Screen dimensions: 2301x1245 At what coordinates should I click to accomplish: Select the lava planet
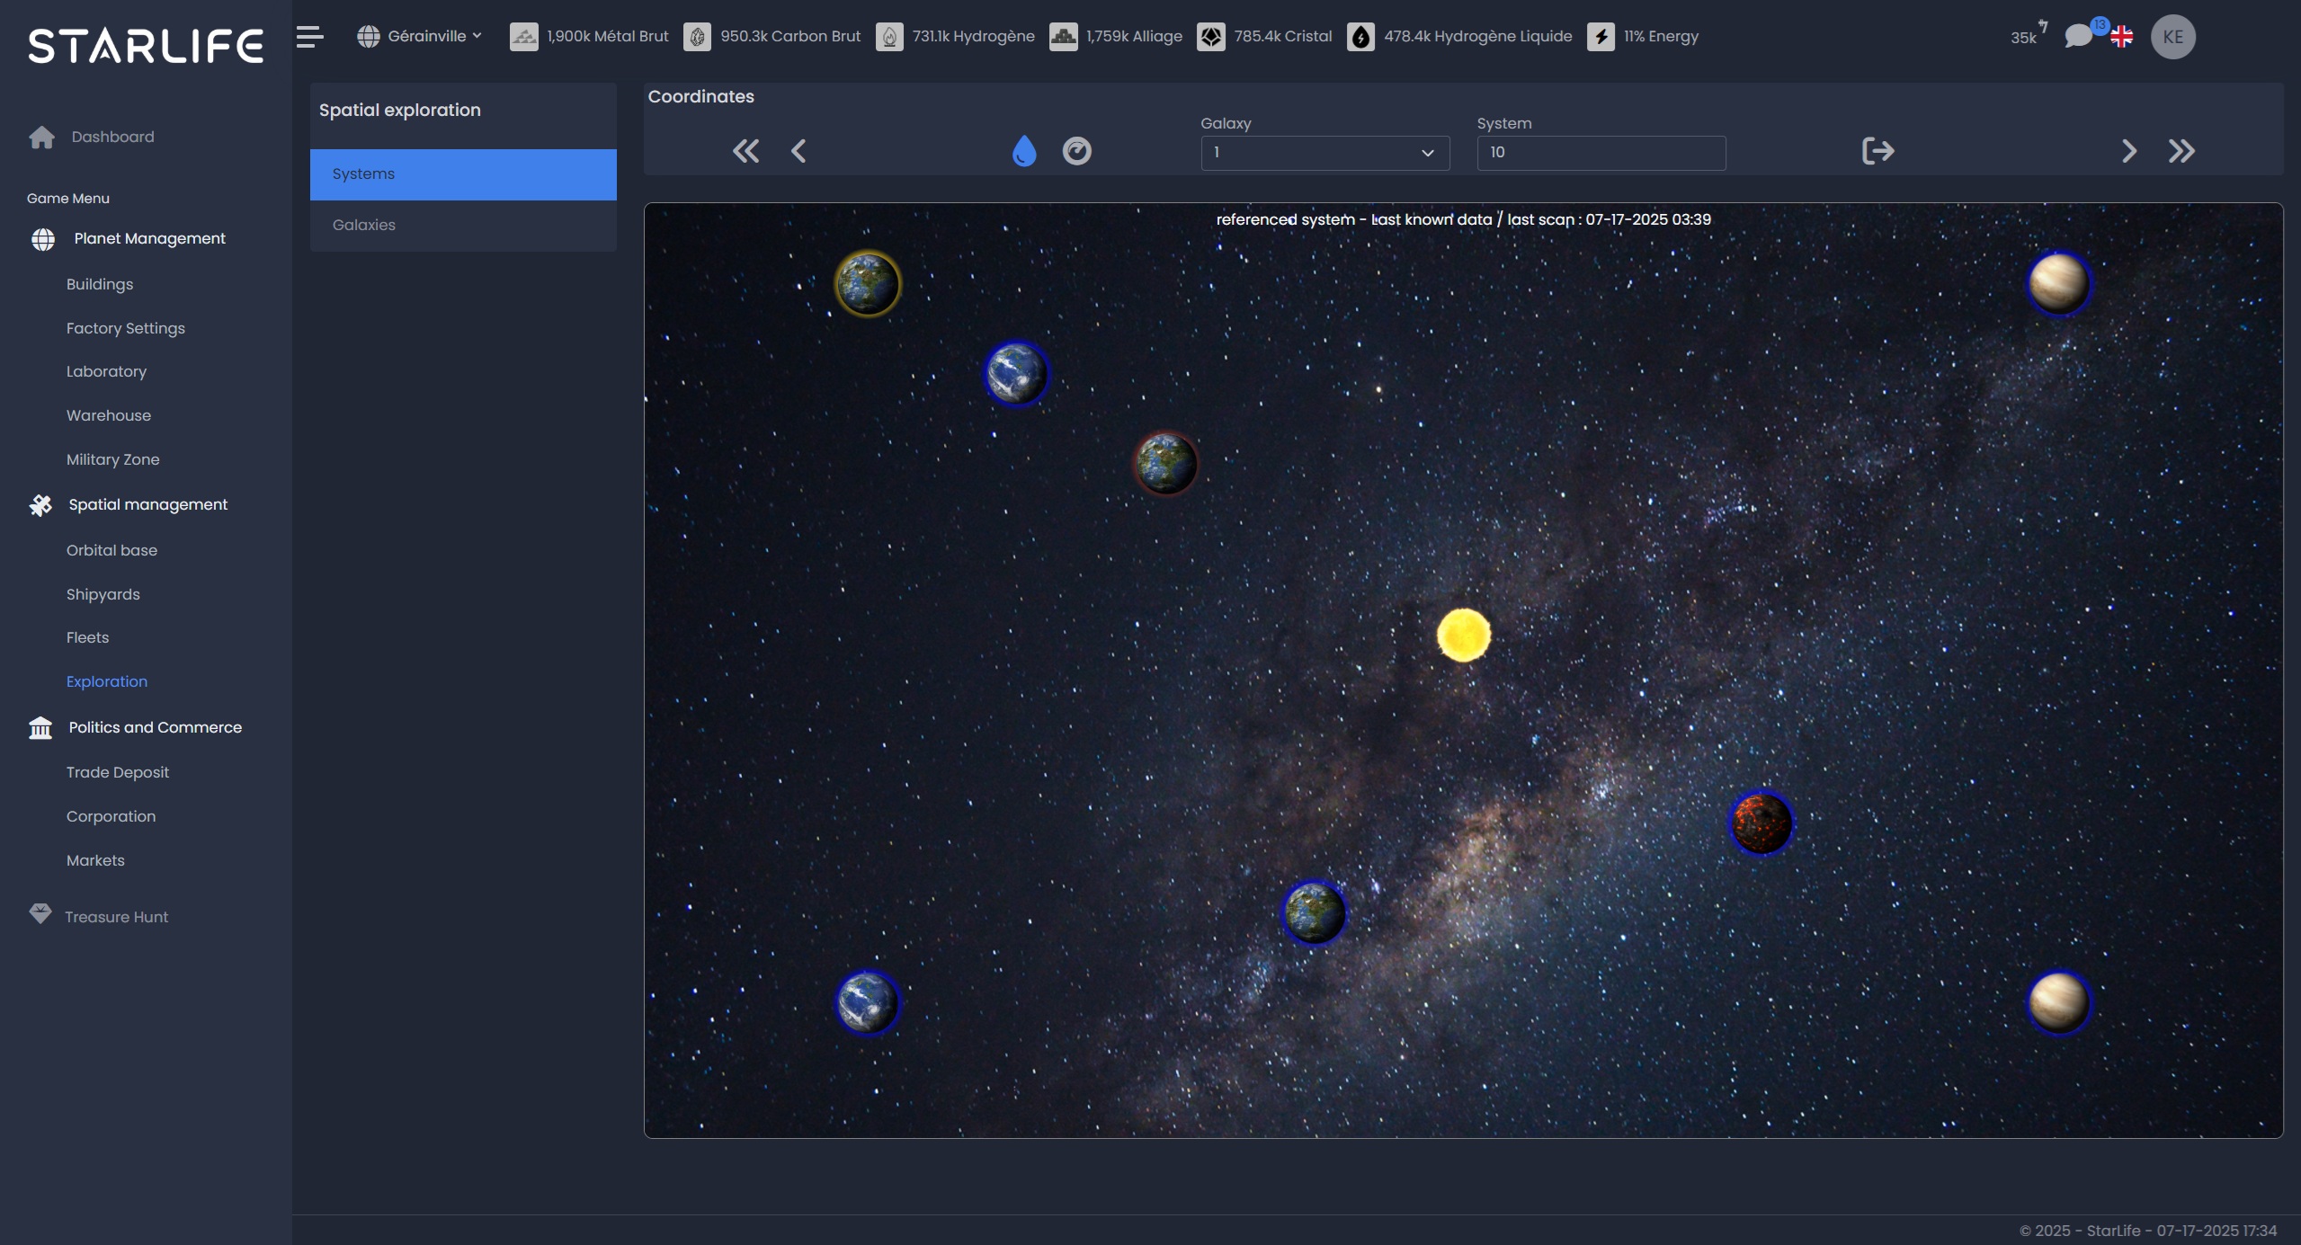click(x=1761, y=823)
